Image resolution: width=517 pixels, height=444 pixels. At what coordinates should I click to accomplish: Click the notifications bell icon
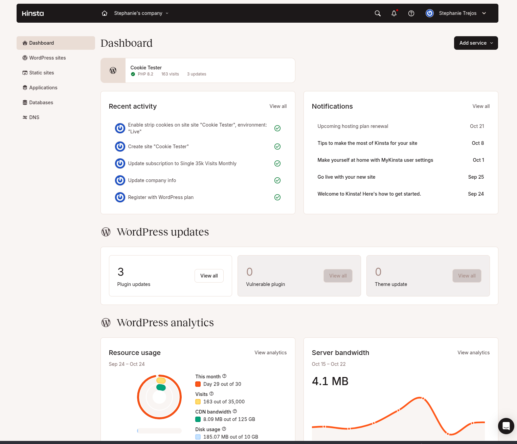pos(394,13)
